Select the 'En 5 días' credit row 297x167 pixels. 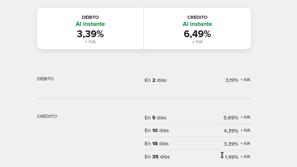[x=155, y=117]
